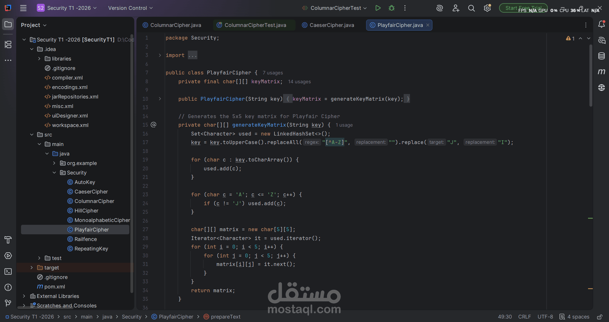Viewport: 609px width, 322px height.
Task: Collapse the .idea folder
Action: [x=32, y=49]
